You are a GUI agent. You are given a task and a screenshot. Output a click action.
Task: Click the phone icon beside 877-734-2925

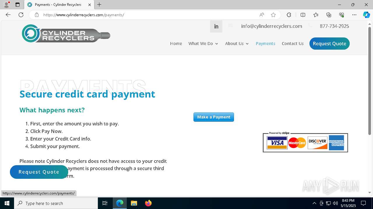310,26
